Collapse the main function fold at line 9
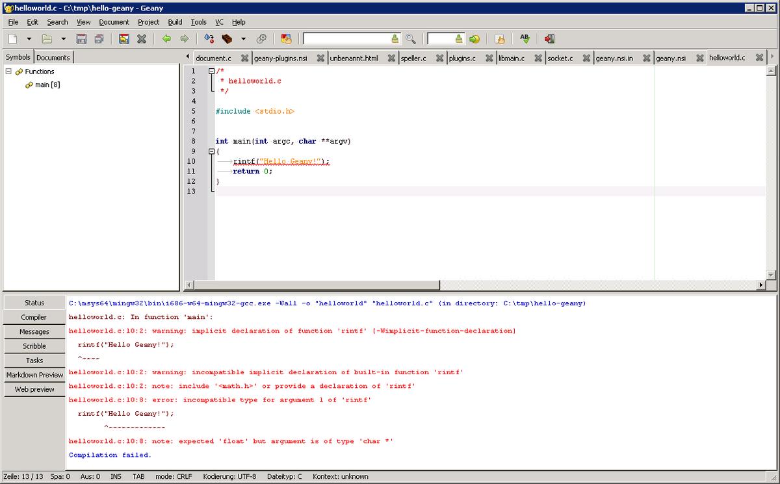The width and height of the screenshot is (780, 484). pyautogui.click(x=211, y=151)
